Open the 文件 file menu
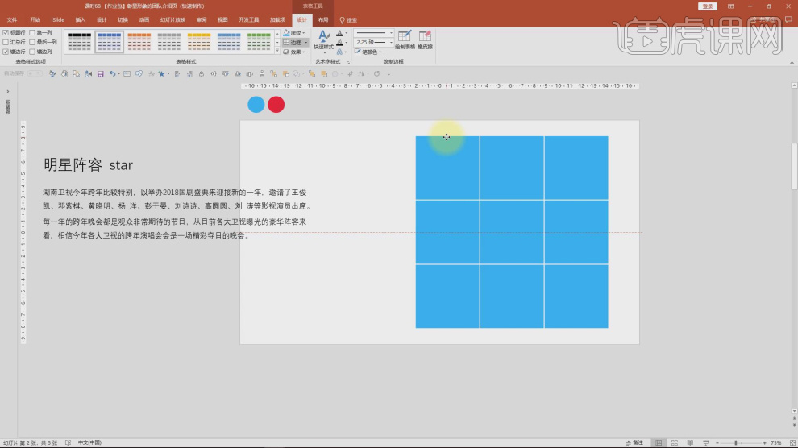This screenshot has width=798, height=448. tap(12, 20)
